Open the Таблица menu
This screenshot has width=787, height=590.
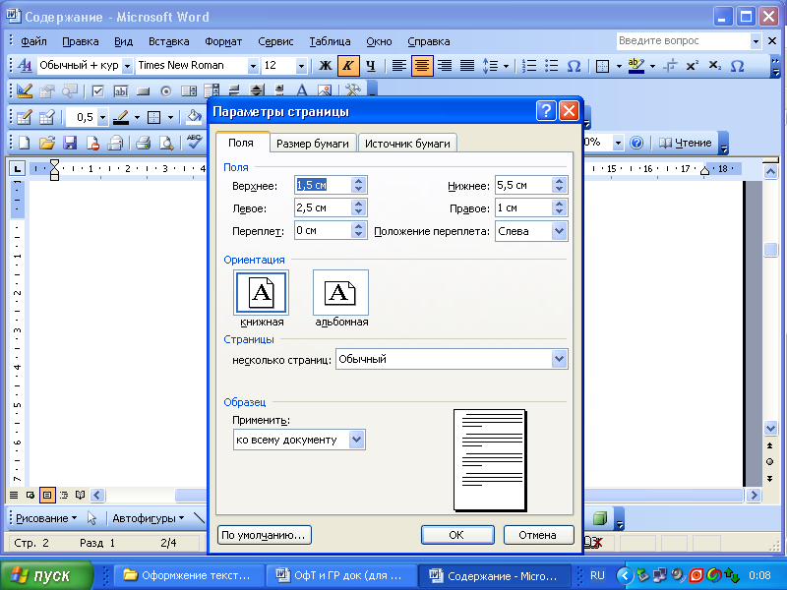pos(330,41)
